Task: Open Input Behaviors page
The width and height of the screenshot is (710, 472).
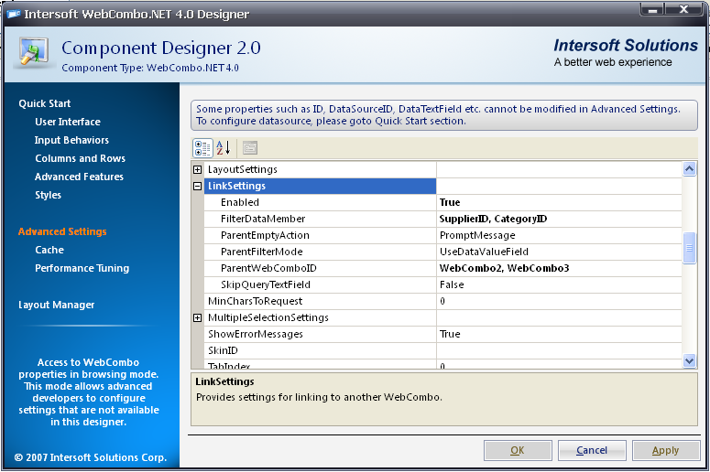Action: coord(71,140)
